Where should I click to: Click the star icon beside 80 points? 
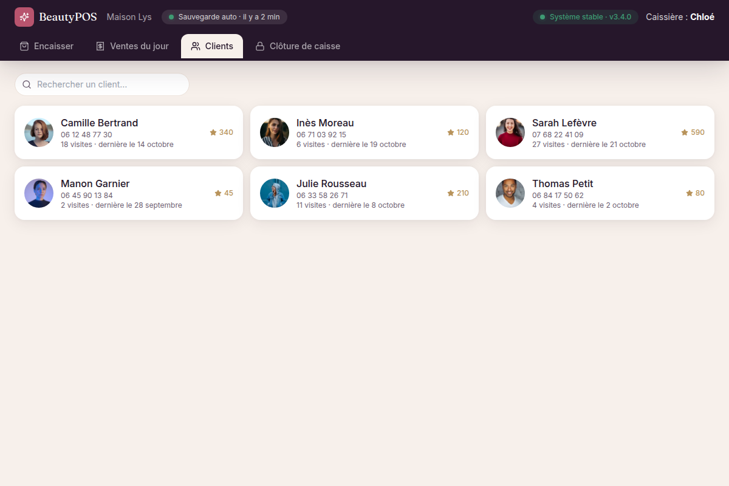pos(690,193)
